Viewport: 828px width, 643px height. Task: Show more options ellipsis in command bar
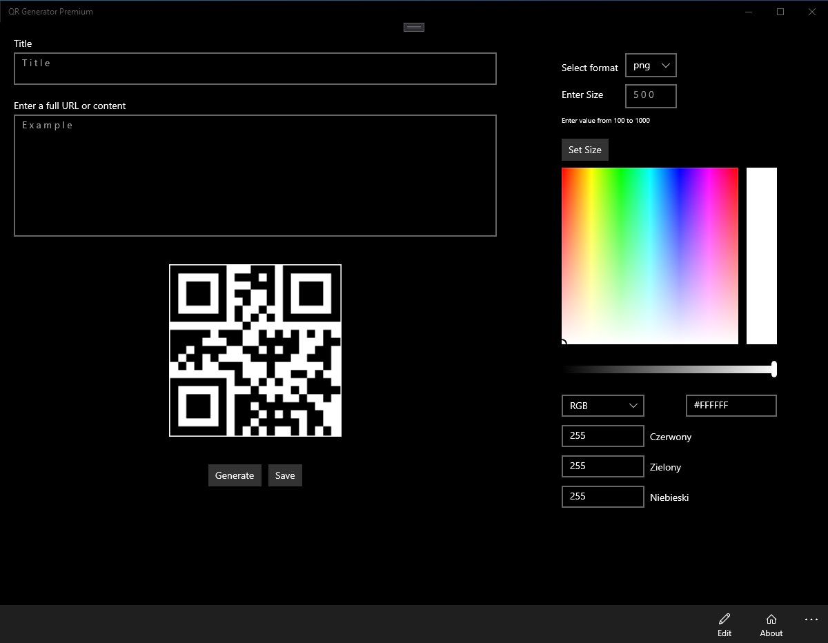[x=811, y=620]
